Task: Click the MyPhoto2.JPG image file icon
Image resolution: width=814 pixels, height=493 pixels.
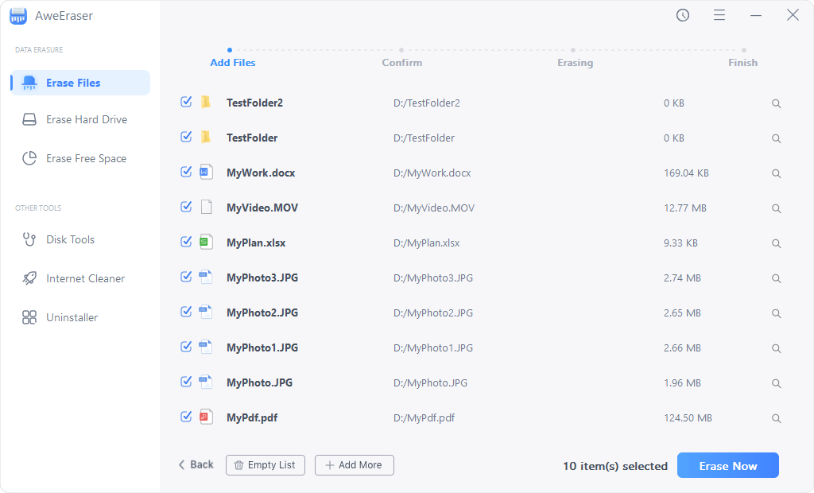Action: pos(206,312)
